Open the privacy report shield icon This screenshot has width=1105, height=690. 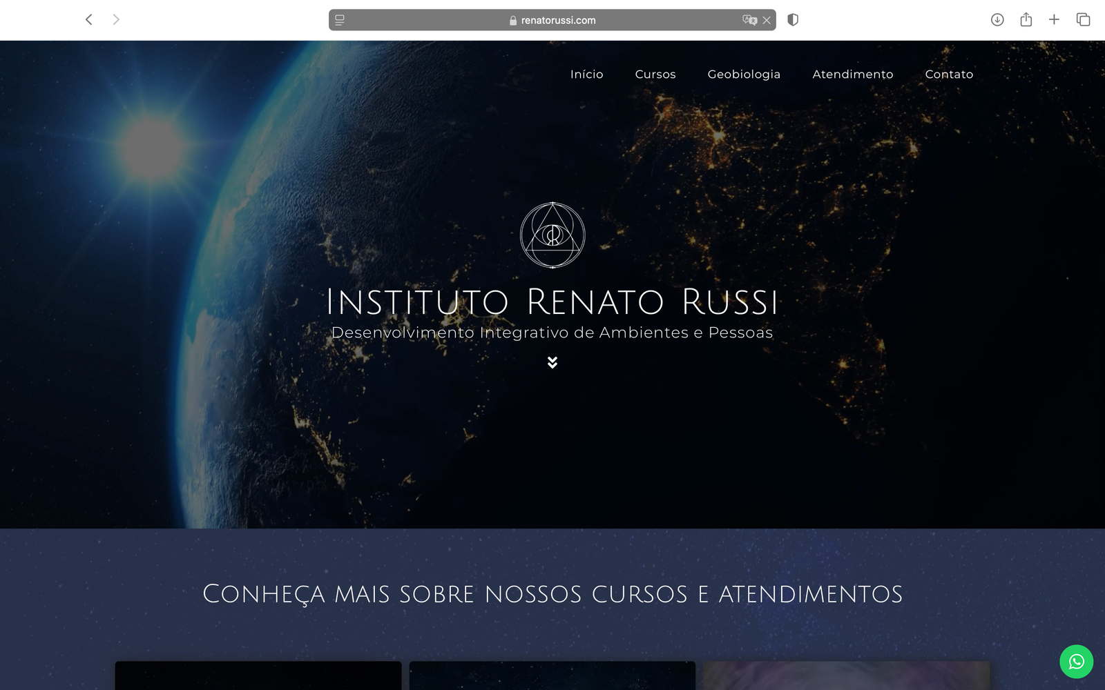(793, 20)
